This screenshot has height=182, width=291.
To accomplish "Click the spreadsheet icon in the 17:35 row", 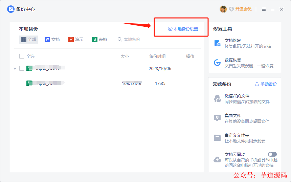I will (x=29, y=83).
